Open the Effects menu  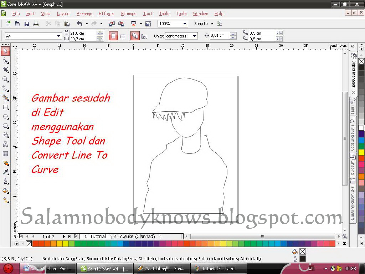click(x=106, y=14)
